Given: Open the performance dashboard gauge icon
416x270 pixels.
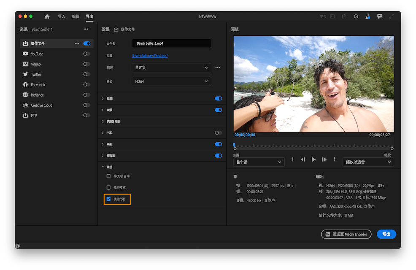Looking at the screenshot, I should pyautogui.click(x=356, y=16).
